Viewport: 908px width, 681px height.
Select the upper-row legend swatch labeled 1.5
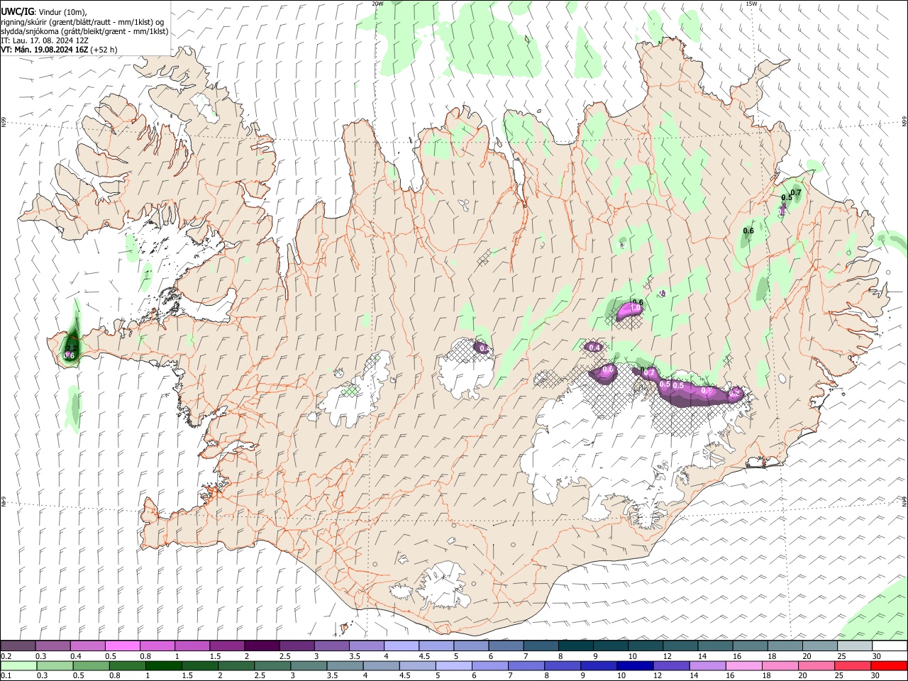pos(227,646)
